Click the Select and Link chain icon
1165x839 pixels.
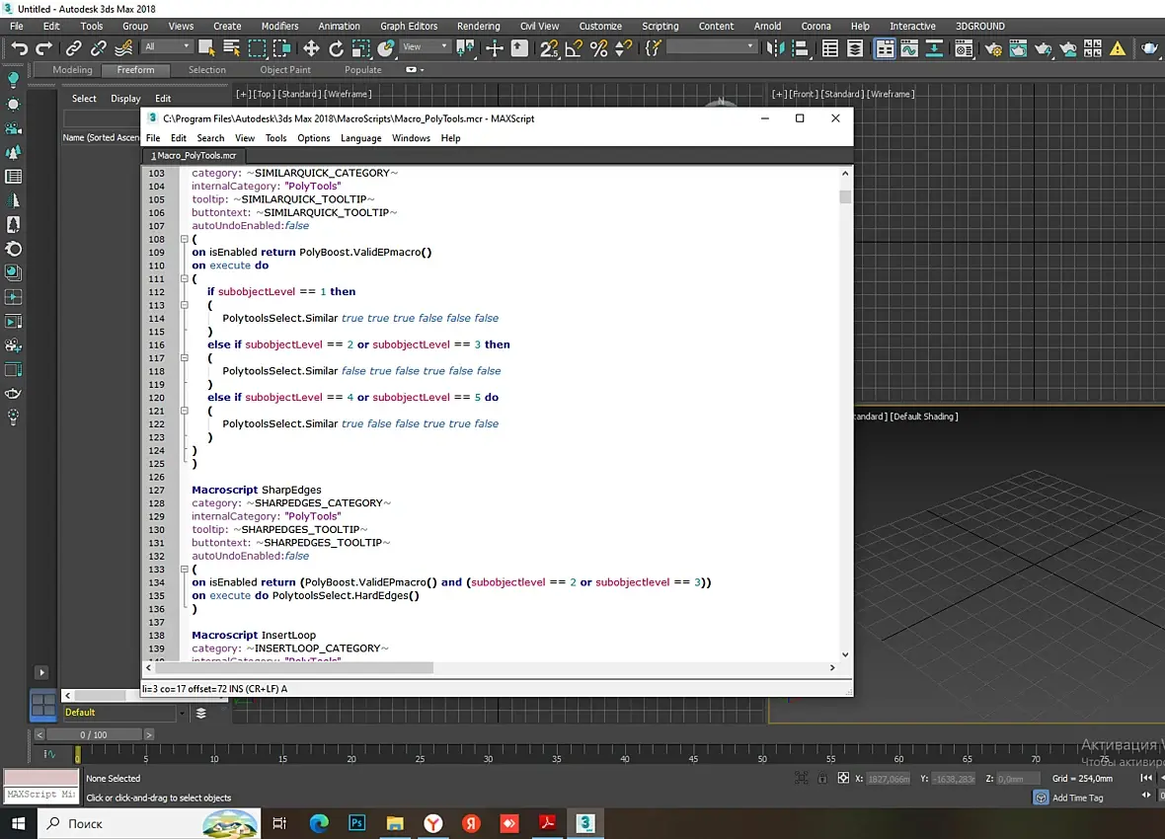pos(73,47)
